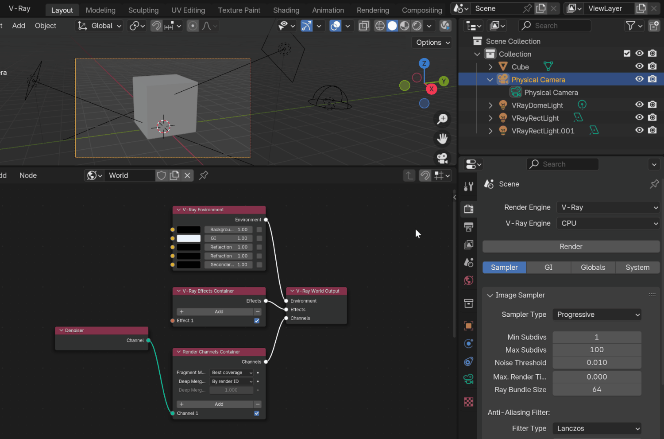Click the fake user shield icon for World
Screen dimensions: 664x439
pos(162,175)
